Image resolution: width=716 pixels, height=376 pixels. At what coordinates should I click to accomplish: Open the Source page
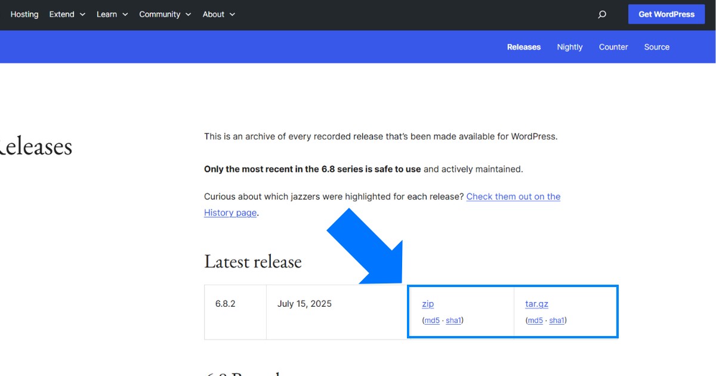pos(656,47)
